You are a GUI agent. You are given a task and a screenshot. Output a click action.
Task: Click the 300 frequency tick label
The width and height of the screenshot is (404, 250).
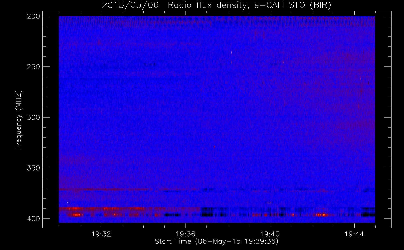pos(33,117)
